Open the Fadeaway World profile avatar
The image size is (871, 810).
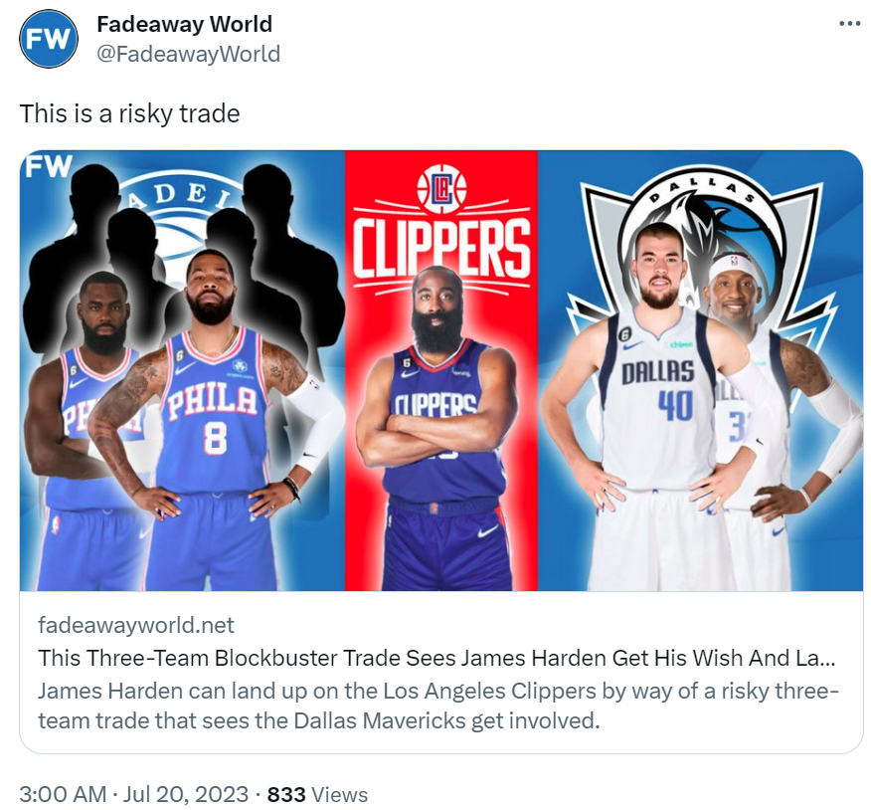(49, 39)
